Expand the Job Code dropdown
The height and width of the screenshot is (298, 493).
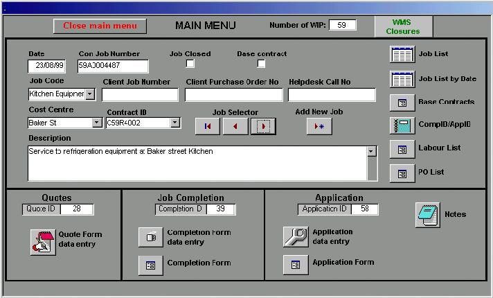click(x=90, y=94)
